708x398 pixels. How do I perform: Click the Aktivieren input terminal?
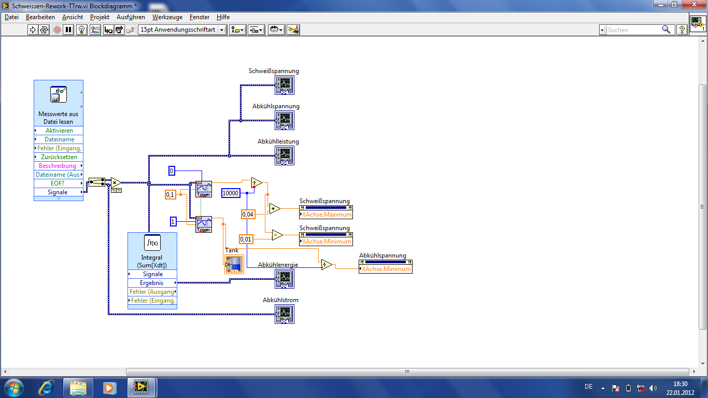[59, 131]
